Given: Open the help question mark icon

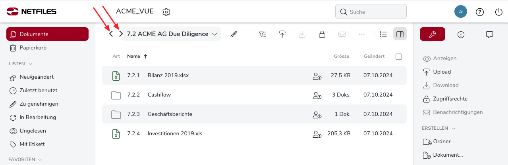Looking at the screenshot, I should pyautogui.click(x=480, y=12).
